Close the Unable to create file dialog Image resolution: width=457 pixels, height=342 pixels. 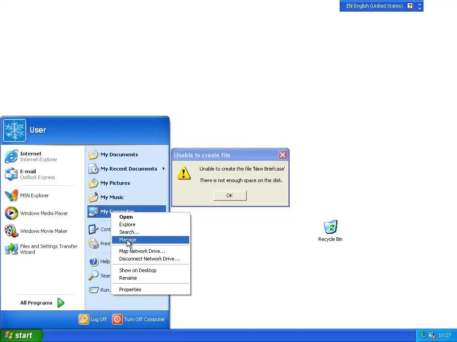(x=283, y=155)
